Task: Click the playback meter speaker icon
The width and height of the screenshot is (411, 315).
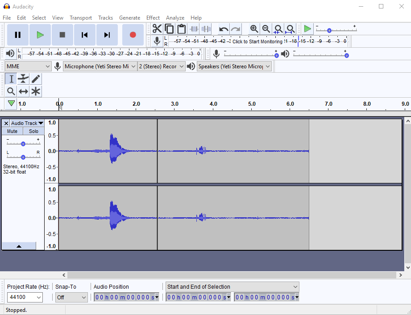Action: 10,54
